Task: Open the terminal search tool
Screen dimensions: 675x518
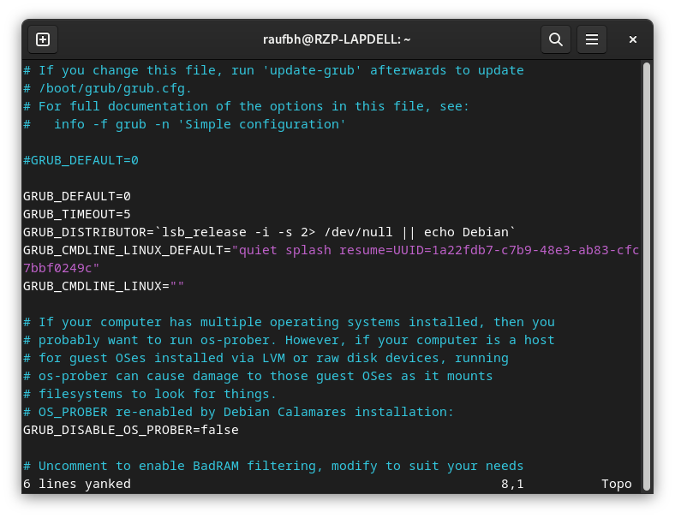Action: click(555, 39)
